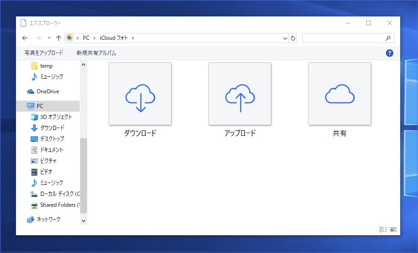Click 写真をアップロード in the command bar
The width and height of the screenshot is (418, 253).
click(x=44, y=53)
